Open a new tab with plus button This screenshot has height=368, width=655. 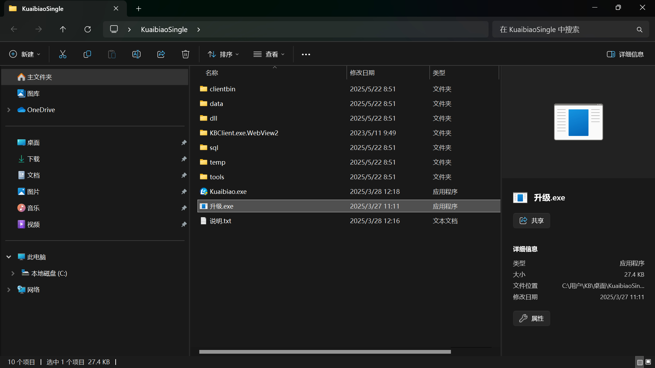pyautogui.click(x=139, y=9)
